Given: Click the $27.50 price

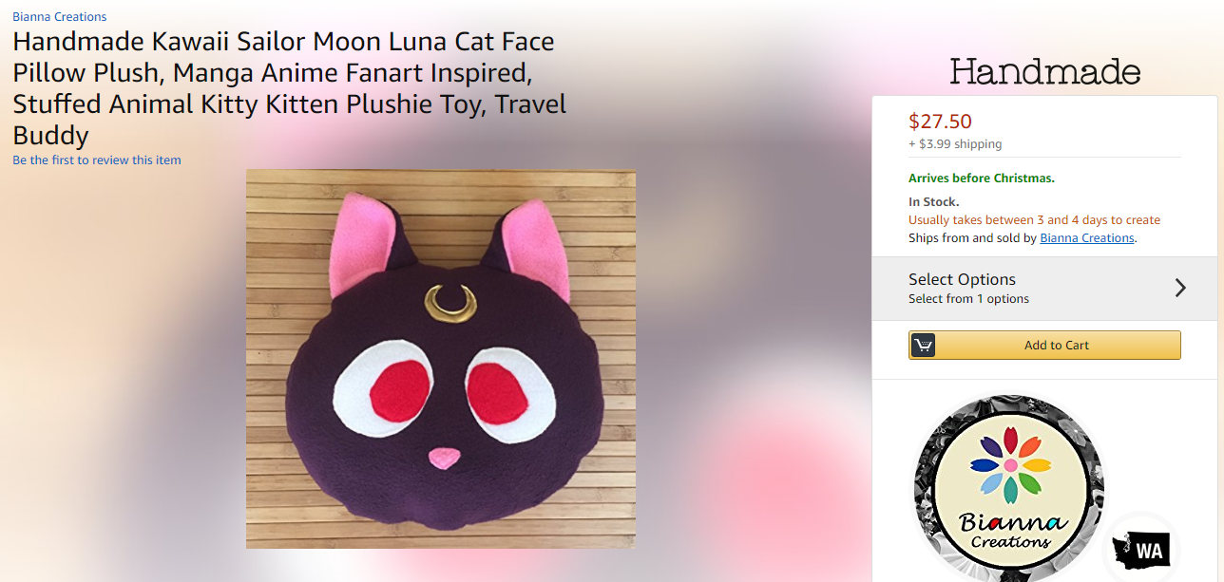Looking at the screenshot, I should (x=940, y=122).
